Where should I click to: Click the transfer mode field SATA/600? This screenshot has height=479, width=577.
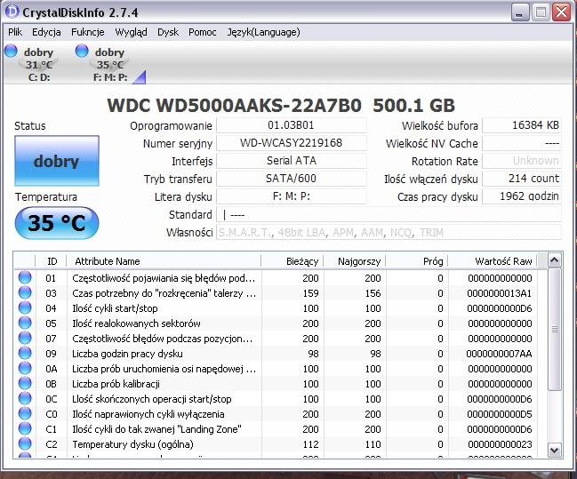[x=292, y=179]
